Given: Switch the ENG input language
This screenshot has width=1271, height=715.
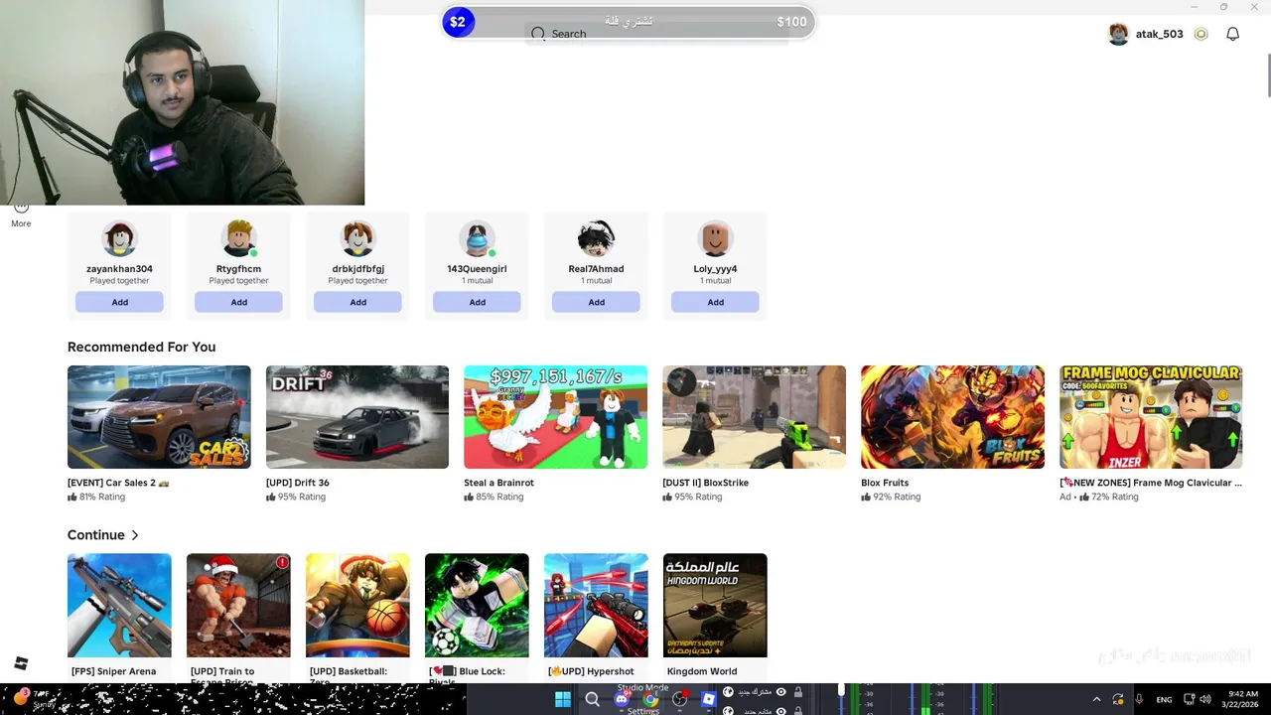Looking at the screenshot, I should (1164, 700).
